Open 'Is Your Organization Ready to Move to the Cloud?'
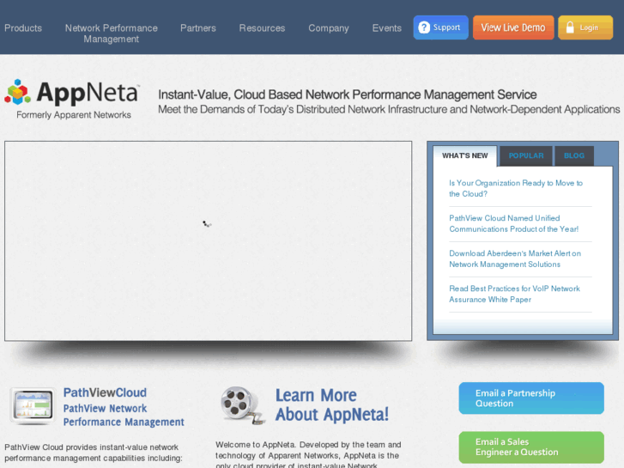Viewport: 624px width, 468px height. pyautogui.click(x=516, y=188)
